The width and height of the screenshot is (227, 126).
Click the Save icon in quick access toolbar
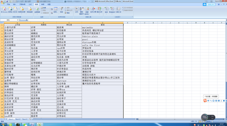click(x=7, y=1)
